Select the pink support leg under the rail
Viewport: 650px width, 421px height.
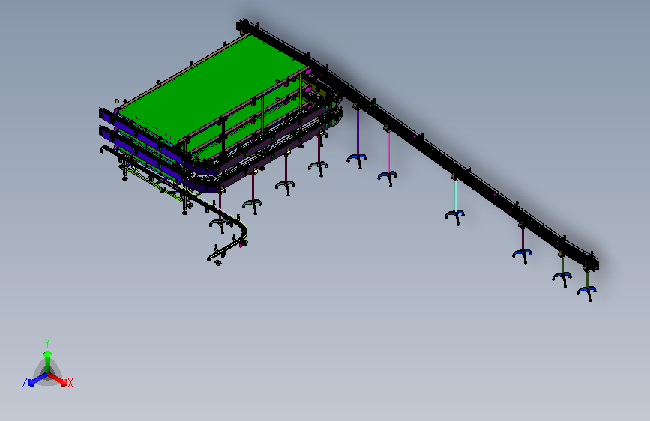pos(388,151)
